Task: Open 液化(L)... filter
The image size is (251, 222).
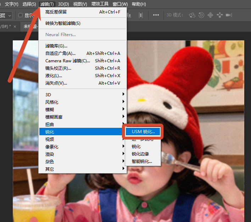Action: click(x=83, y=76)
